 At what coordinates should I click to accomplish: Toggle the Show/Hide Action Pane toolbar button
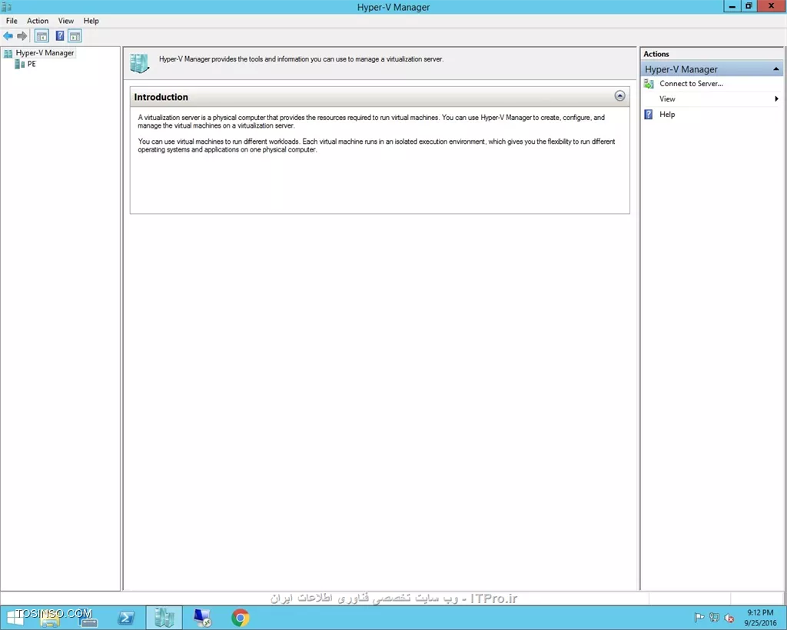pyautogui.click(x=75, y=35)
